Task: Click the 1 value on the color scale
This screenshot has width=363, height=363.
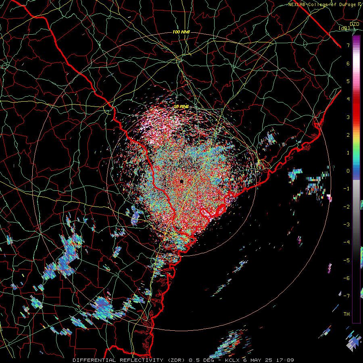Action: point(348,153)
